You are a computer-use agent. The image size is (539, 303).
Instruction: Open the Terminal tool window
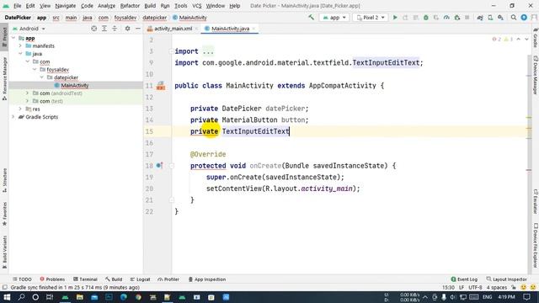[x=85, y=279]
